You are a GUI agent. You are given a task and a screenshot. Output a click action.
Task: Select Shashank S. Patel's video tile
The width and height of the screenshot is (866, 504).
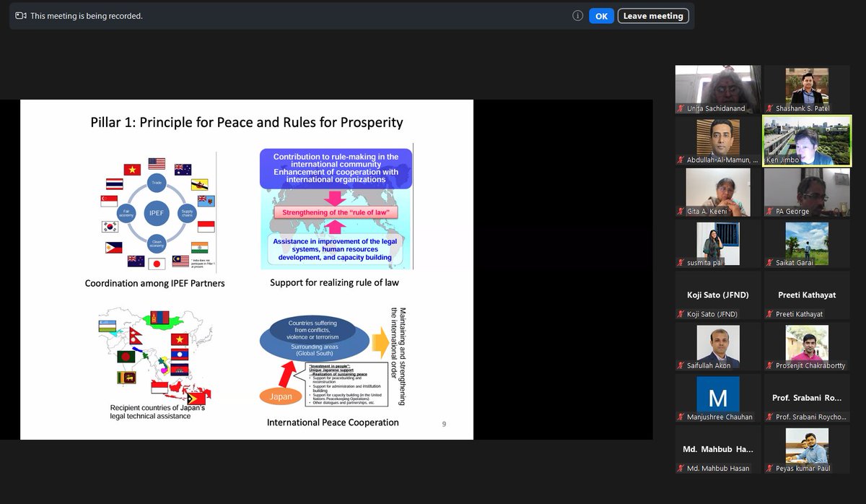807,90
